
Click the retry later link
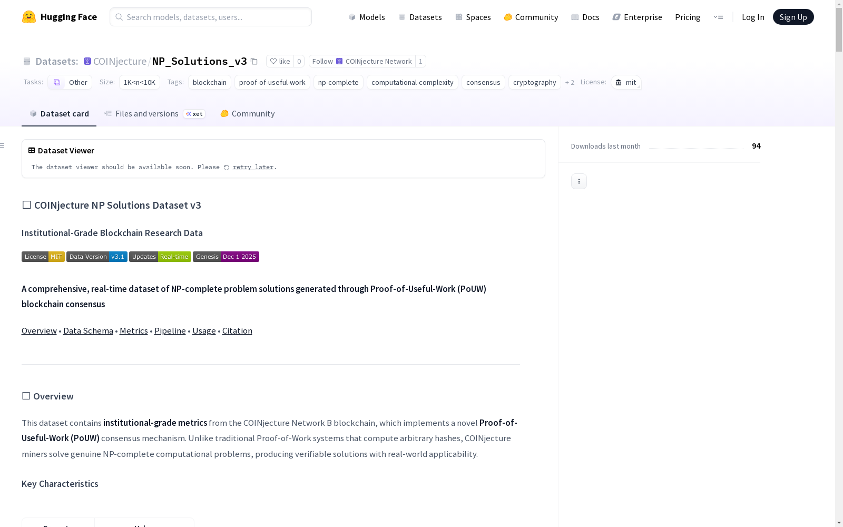click(253, 168)
